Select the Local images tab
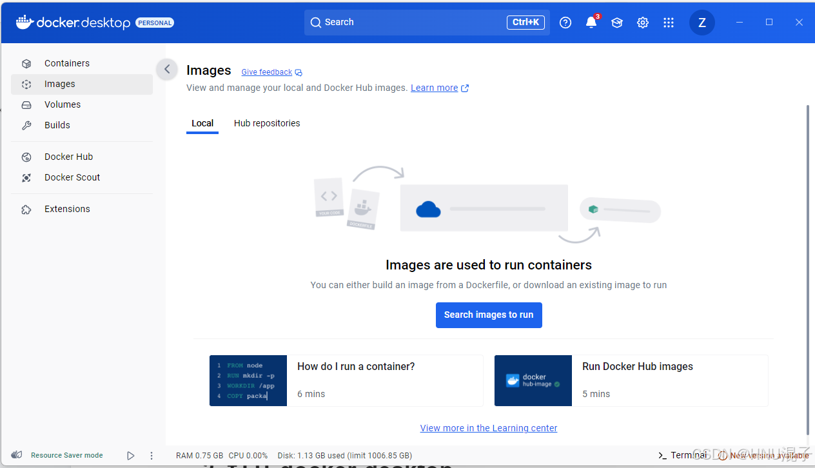This screenshot has width=815, height=468. pyautogui.click(x=202, y=123)
